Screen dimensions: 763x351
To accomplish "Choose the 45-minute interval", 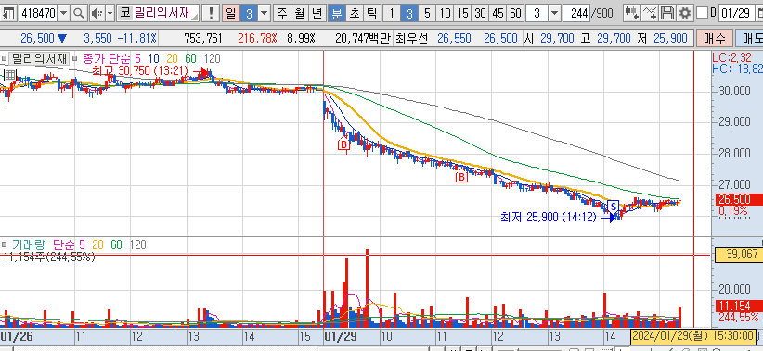I will 498,13.
